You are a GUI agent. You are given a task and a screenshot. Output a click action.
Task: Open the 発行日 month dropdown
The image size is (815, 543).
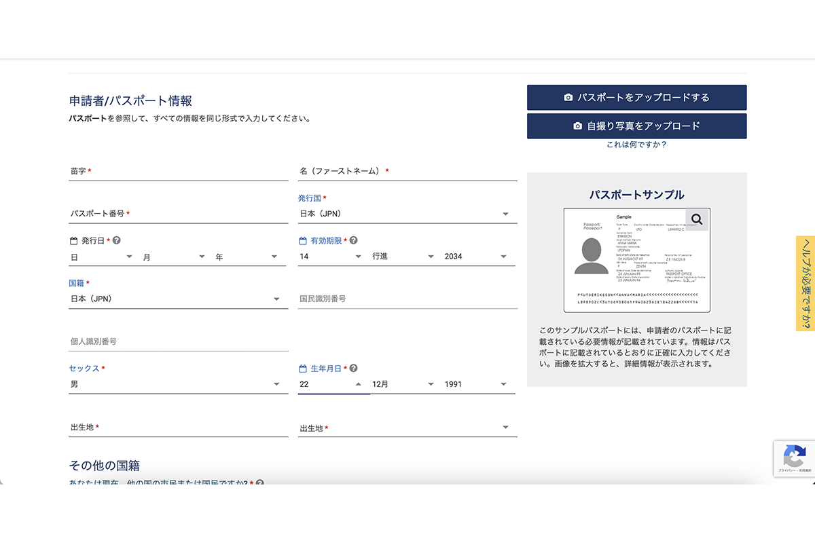[173, 257]
